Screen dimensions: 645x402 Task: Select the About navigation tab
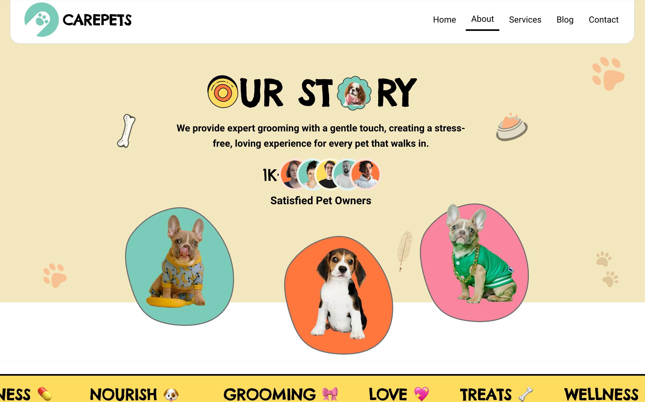click(x=482, y=19)
